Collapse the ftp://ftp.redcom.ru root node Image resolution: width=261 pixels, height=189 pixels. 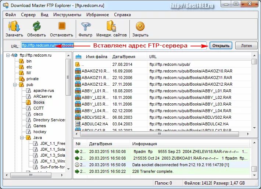8,55
